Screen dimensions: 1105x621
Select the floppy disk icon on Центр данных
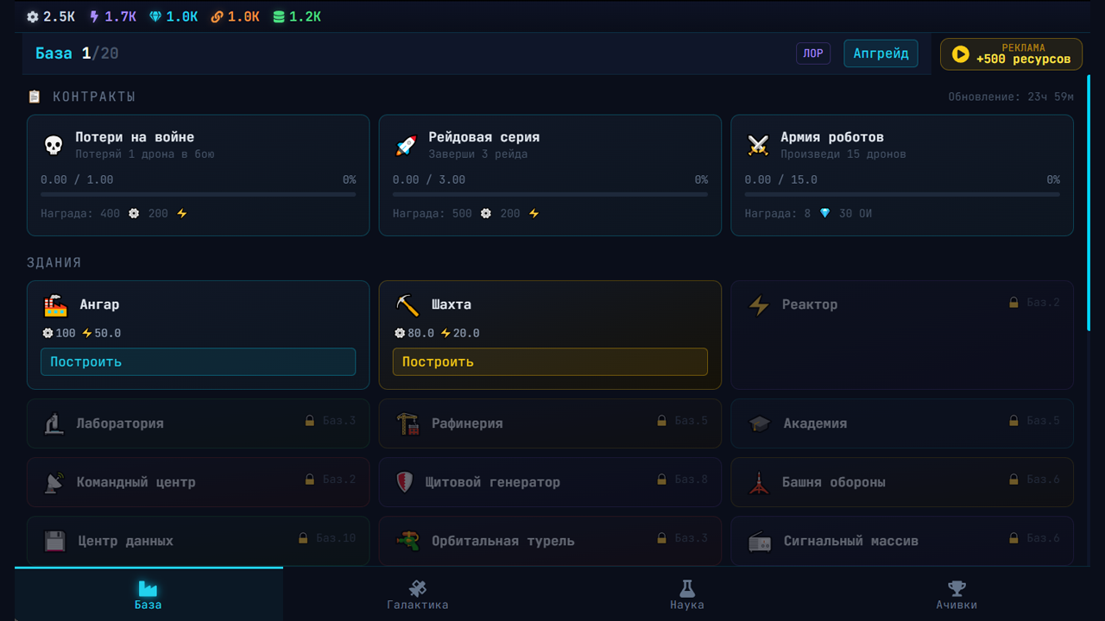[x=55, y=540]
